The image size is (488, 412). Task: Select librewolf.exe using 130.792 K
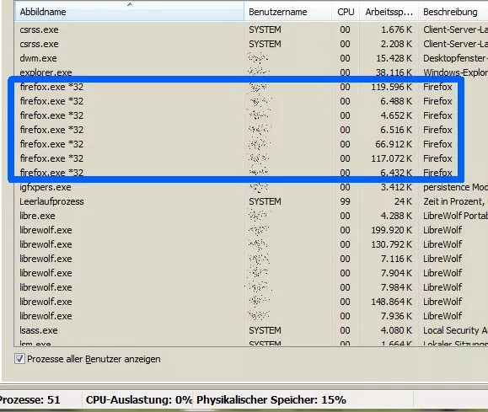251,244
